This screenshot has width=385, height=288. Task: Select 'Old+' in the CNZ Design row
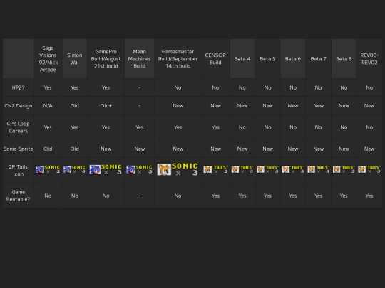pos(106,105)
